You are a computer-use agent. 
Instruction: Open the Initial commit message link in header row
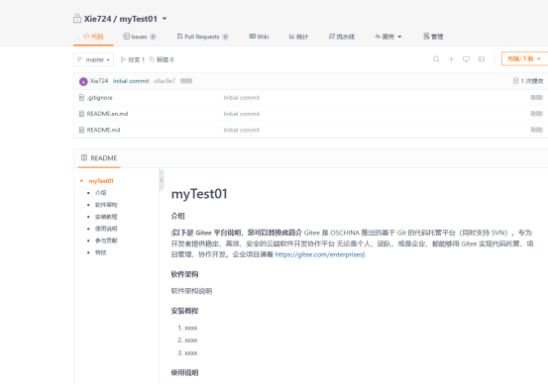click(x=131, y=81)
